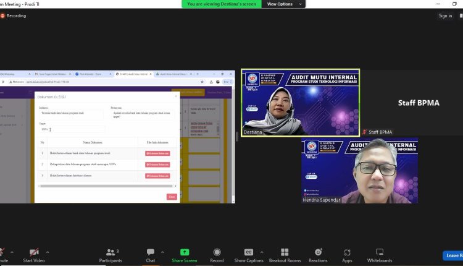Close the Dokumen dialog with X
The height and width of the screenshot is (266, 463).
[176, 96]
